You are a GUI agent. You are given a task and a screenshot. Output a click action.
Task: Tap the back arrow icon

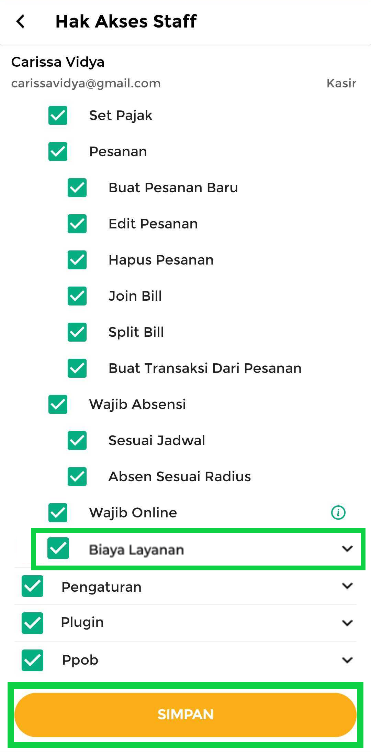pos(21,21)
